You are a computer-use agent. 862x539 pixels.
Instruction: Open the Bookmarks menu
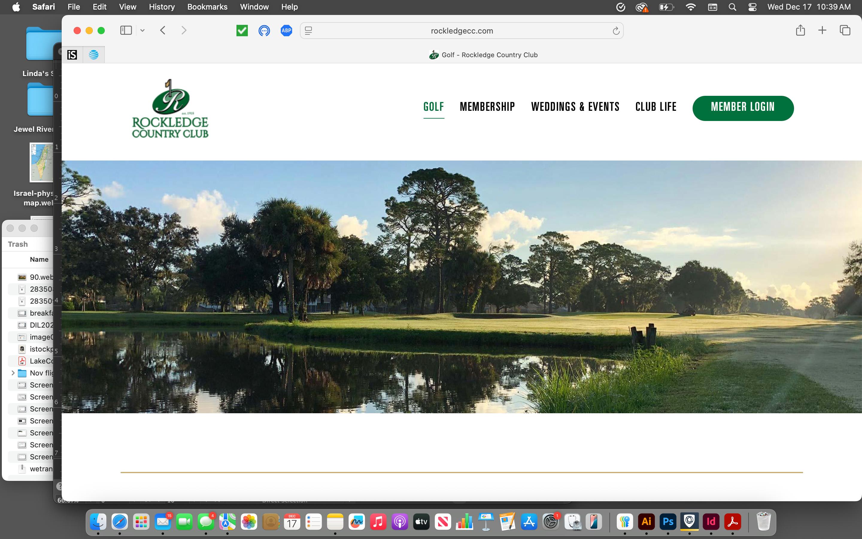[x=207, y=7]
